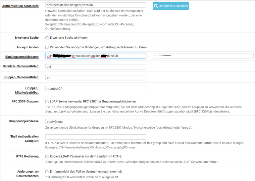Select the Benutzer-Namensattribut field containing uid
Image resolution: width=255 pixels, height=181 pixels.
click(x=96, y=67)
